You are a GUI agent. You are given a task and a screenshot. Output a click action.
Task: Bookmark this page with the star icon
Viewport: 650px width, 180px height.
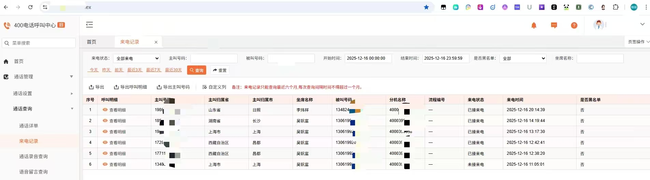pos(426,7)
